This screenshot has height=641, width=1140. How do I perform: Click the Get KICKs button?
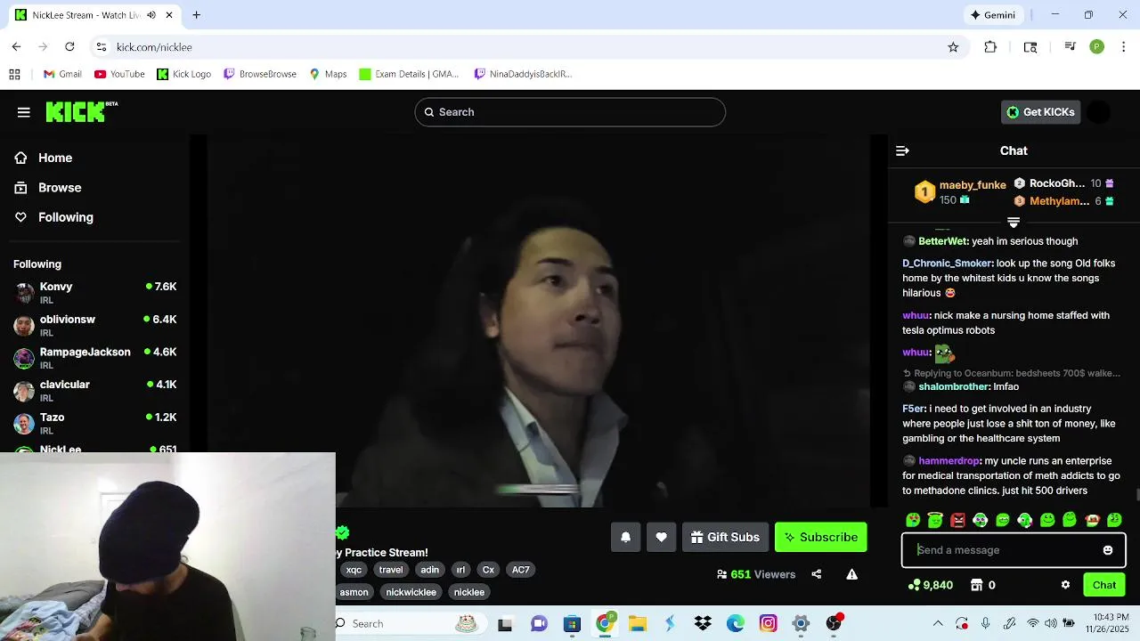click(1040, 112)
